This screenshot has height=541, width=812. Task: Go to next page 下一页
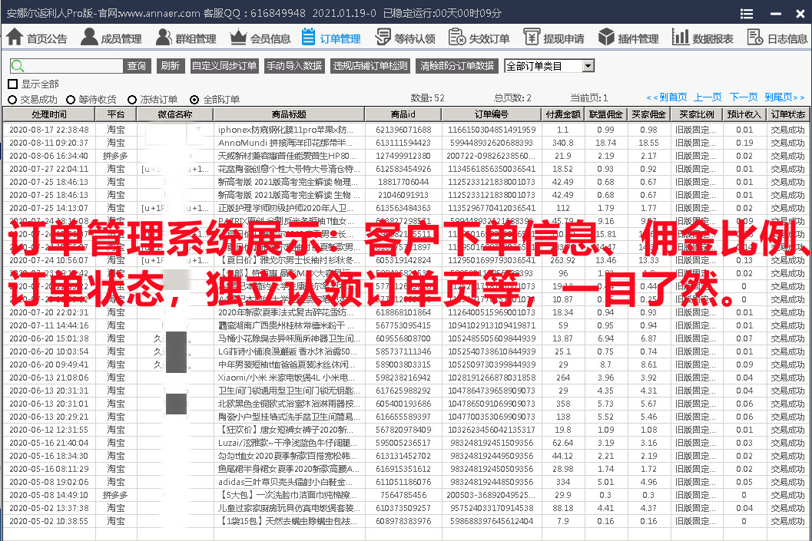pos(743,97)
